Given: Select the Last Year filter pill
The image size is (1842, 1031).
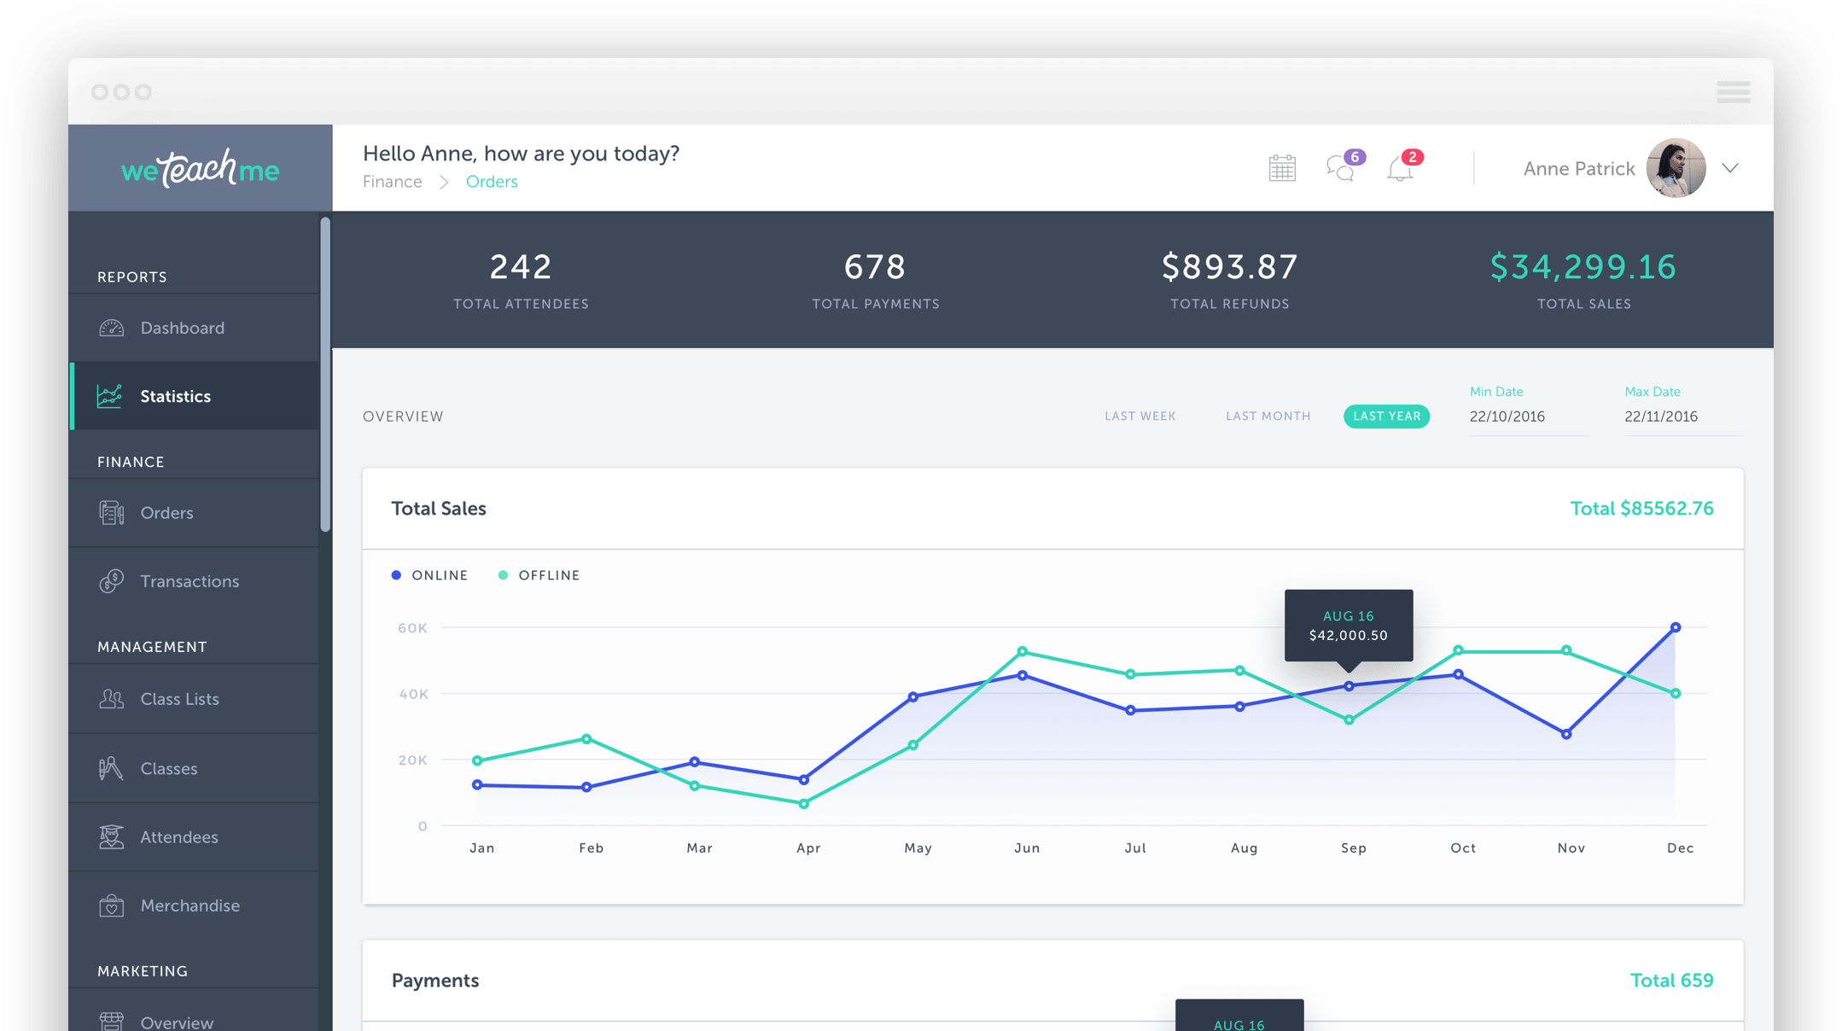Looking at the screenshot, I should (x=1386, y=416).
